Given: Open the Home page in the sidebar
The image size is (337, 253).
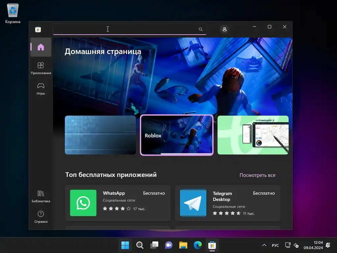Looking at the screenshot, I should point(40,47).
